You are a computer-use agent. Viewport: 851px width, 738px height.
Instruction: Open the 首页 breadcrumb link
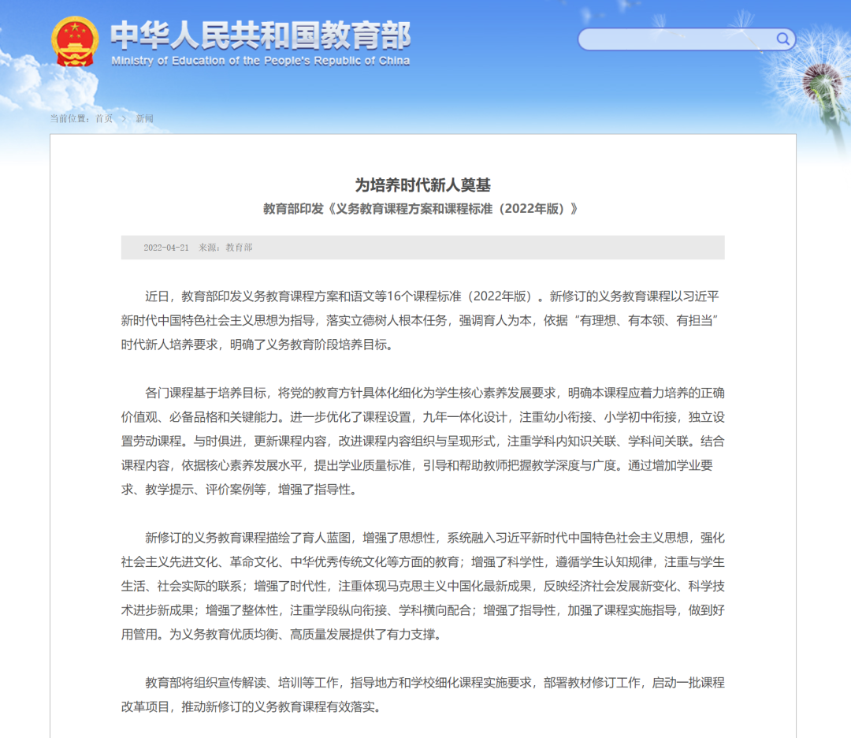(104, 118)
